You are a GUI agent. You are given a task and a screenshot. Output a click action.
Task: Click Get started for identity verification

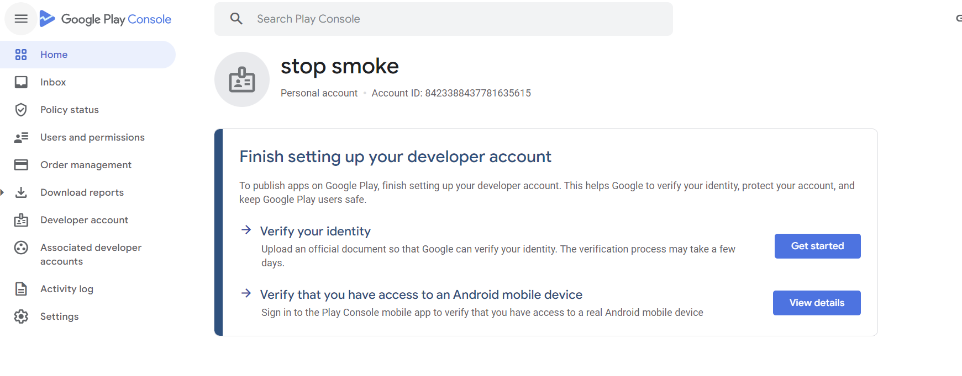coord(817,246)
